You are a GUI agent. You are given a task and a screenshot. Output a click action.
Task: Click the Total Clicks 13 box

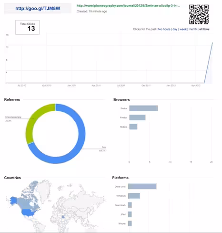[28, 27]
